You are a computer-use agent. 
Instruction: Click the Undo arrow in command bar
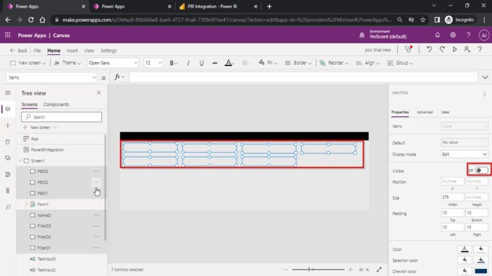pyautogui.click(x=429, y=50)
